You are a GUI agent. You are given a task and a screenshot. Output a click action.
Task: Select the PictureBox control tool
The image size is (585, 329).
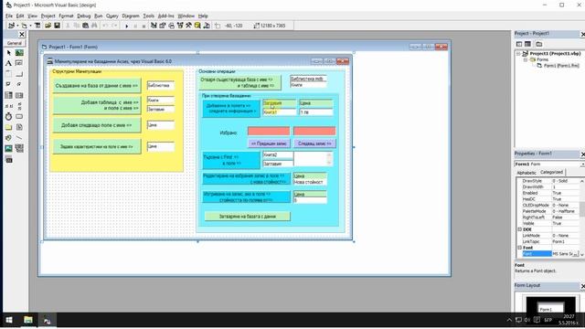pyautogui.click(x=19, y=53)
